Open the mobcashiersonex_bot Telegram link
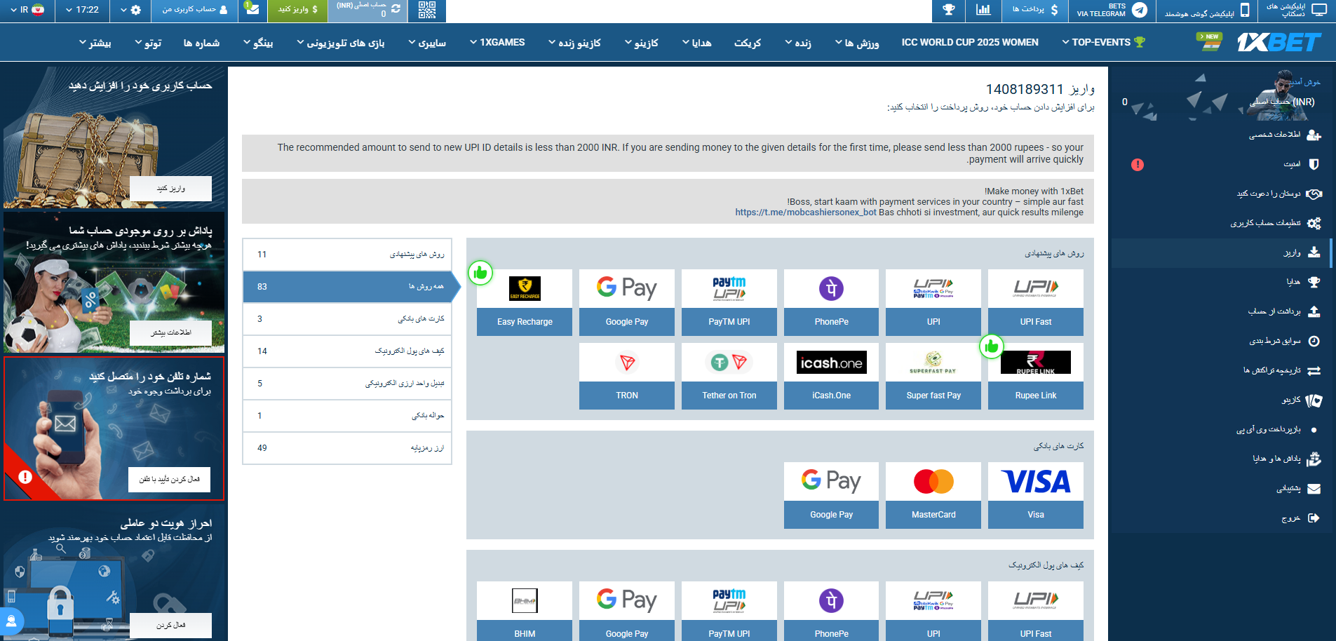The height and width of the screenshot is (641, 1336). (805, 212)
